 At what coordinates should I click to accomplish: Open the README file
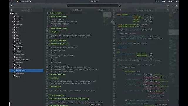click(18, 68)
